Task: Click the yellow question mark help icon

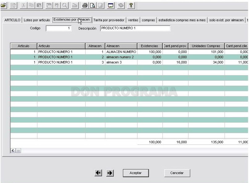Action: coord(131,6)
